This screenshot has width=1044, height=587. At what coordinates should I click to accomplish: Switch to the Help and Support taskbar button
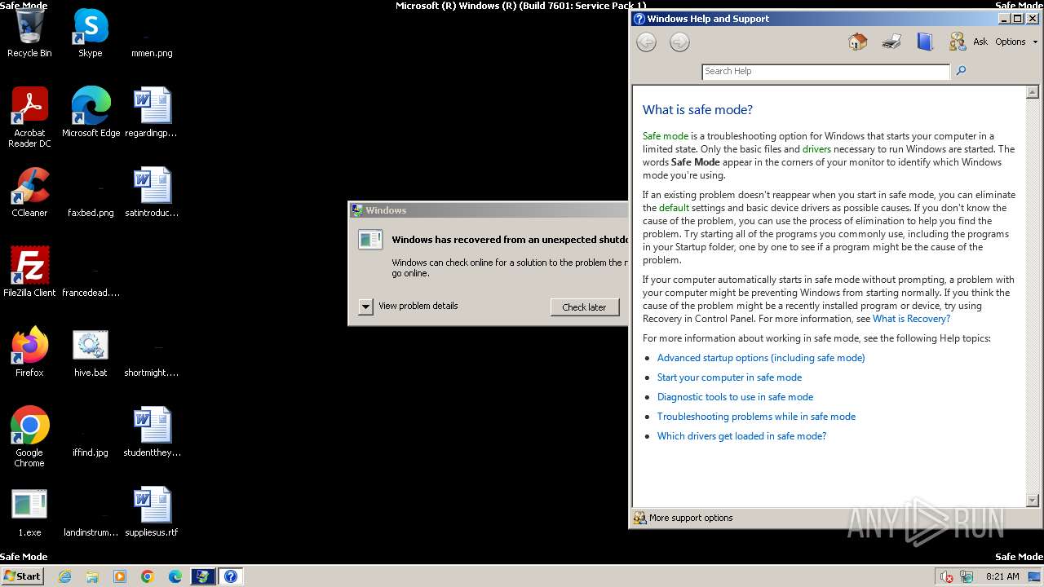tap(231, 576)
